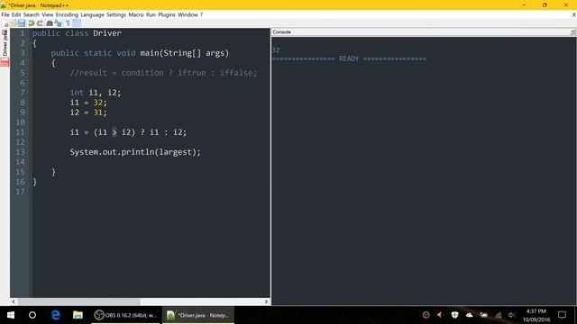The height and width of the screenshot is (324, 577).
Task: Click 'main(String[] args)' on line 3
Action: [x=184, y=53]
